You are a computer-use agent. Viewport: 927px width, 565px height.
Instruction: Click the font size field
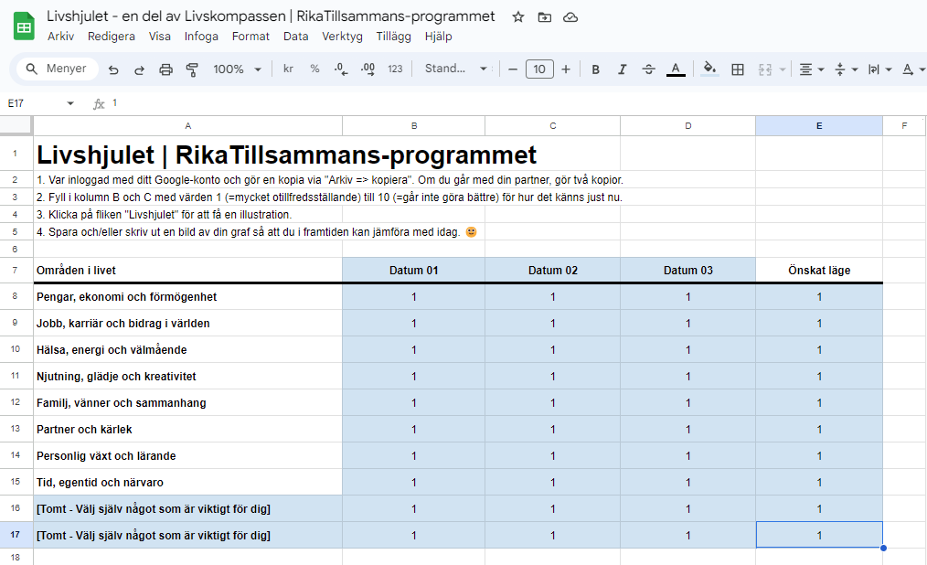[539, 69]
